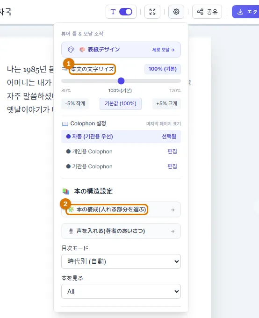Open the 本を見る All dropdown
Screen dimensions: 259x318
pyautogui.click(x=121, y=291)
